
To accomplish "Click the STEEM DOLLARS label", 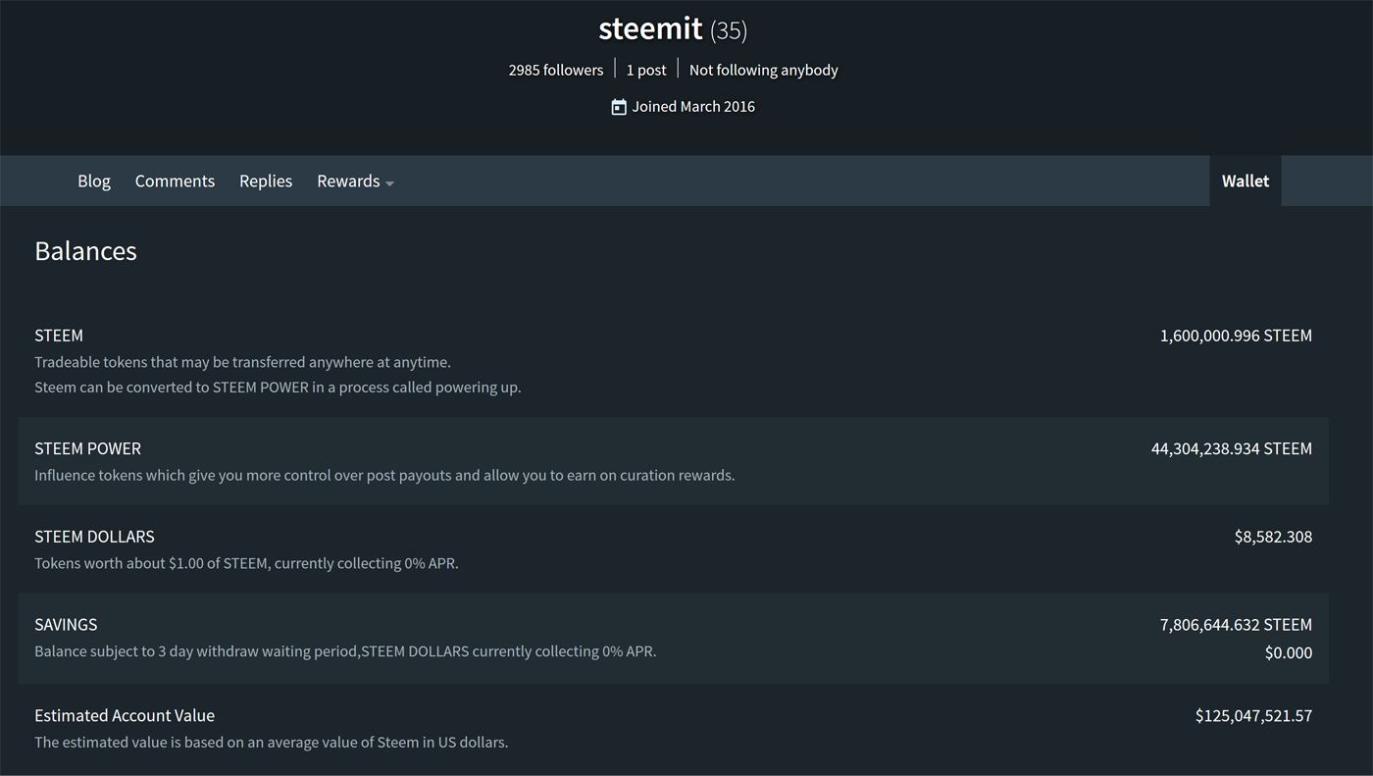I will [x=94, y=537].
